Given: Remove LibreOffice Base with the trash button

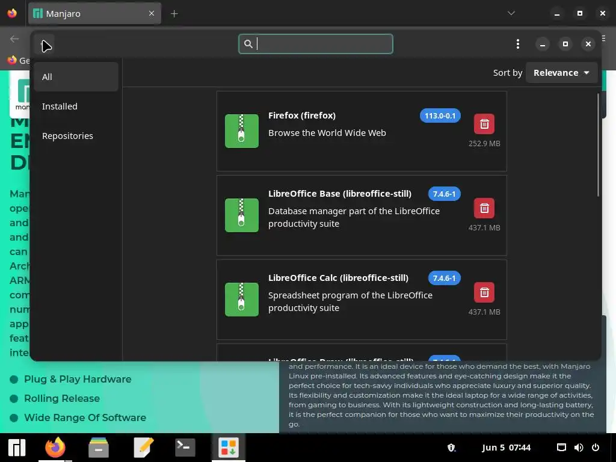Looking at the screenshot, I should pos(484,208).
